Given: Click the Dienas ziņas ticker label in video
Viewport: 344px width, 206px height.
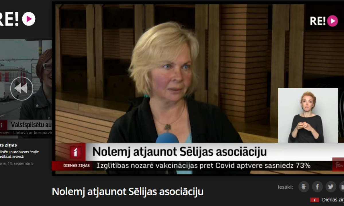Looking at the screenshot, I should 76,165.
